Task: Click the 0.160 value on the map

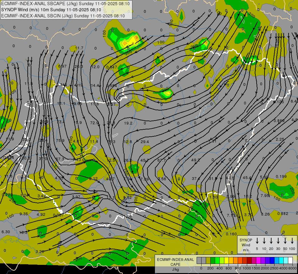Action: [x=231, y=234]
